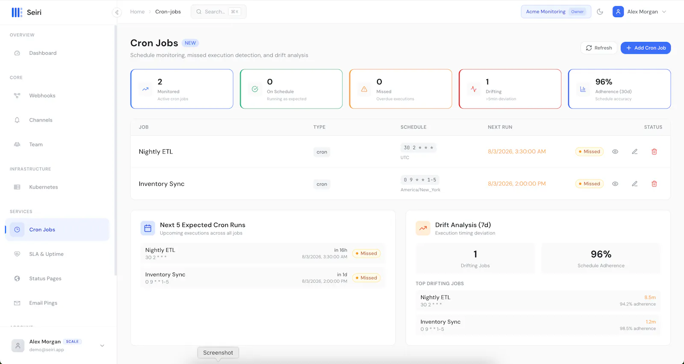Click the Drifting pulse icon
Image resolution: width=684 pixels, height=364 pixels.
click(474, 89)
